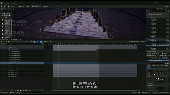Viewport: 170px width, 95px height.
Task: Expand the BP_Portal_Platform track
Action: 8,46
